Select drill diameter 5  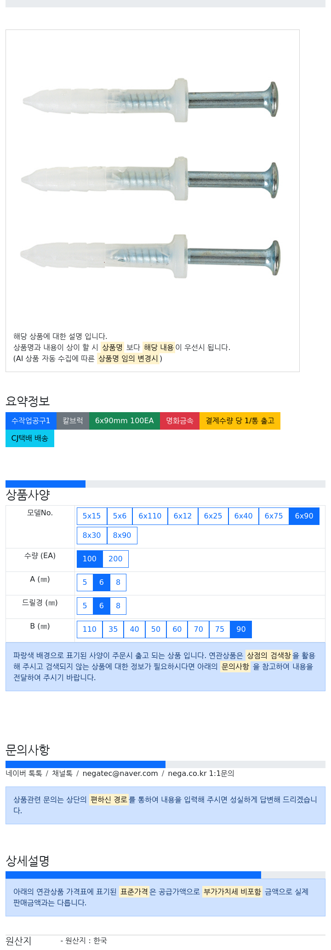click(x=85, y=606)
